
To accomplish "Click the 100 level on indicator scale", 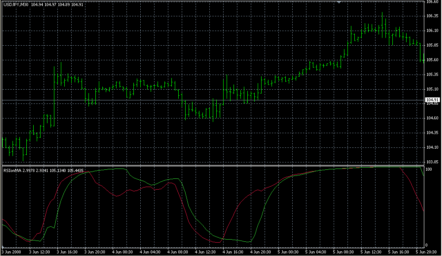I will click(x=429, y=169).
